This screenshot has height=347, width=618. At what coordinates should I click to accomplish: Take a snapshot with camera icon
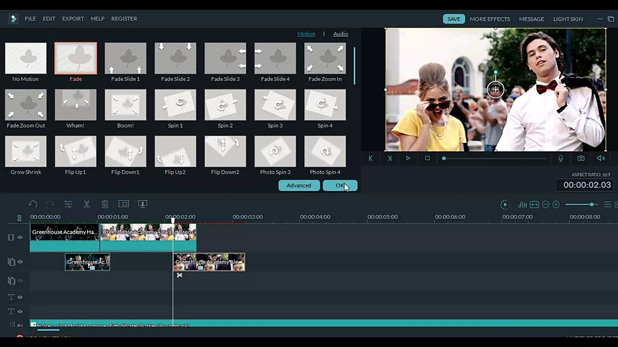click(581, 158)
